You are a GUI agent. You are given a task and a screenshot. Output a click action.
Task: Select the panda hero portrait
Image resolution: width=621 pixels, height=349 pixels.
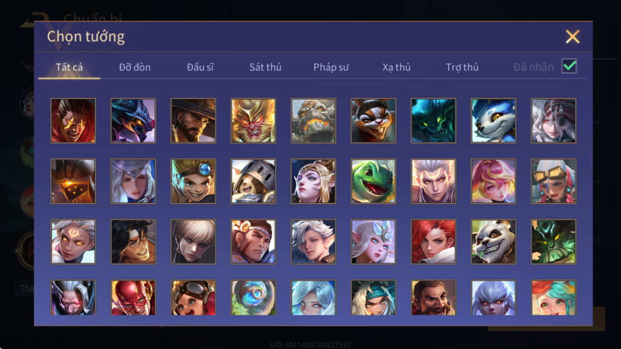(493, 242)
